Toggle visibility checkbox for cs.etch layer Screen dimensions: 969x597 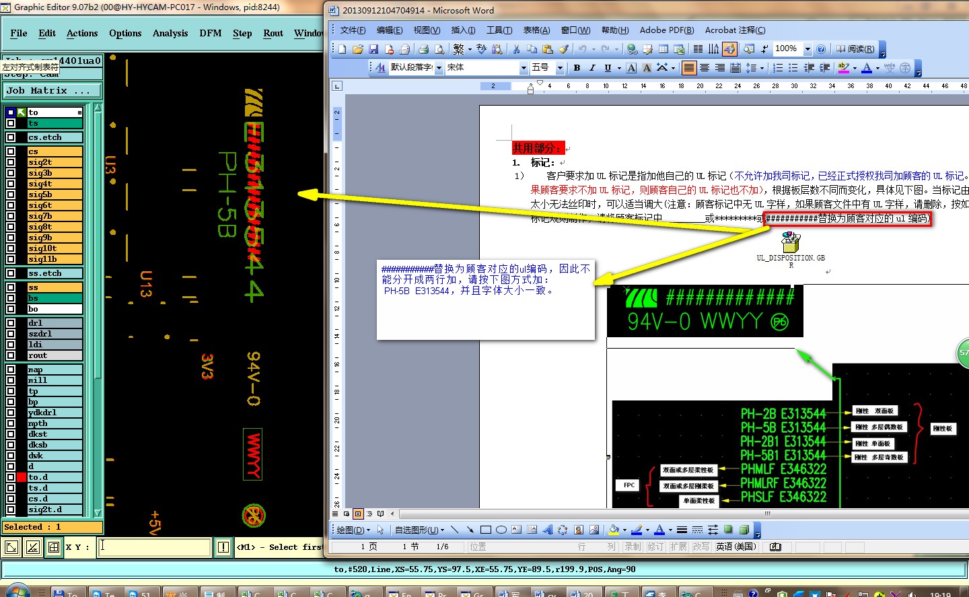tap(11, 137)
